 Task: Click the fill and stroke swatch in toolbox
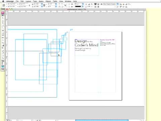coord(3,61)
